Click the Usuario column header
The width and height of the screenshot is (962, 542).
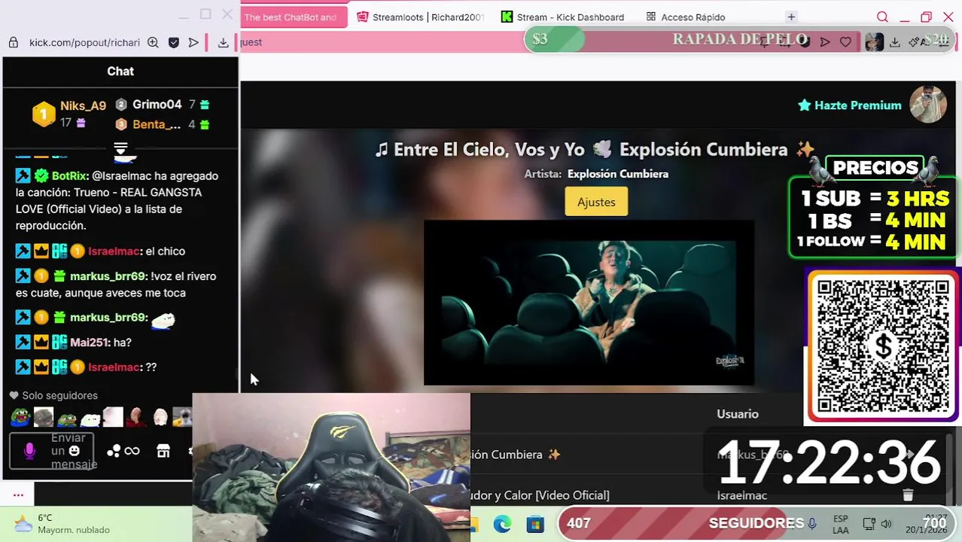click(738, 414)
